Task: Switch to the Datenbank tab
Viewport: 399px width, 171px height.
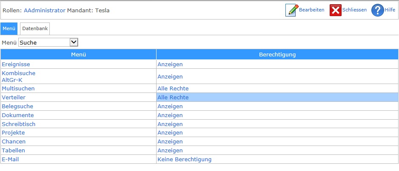Action: 35,29
